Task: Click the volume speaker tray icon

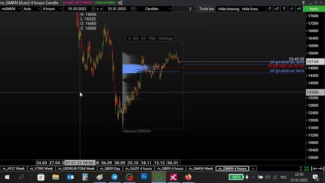Action: click(268, 177)
